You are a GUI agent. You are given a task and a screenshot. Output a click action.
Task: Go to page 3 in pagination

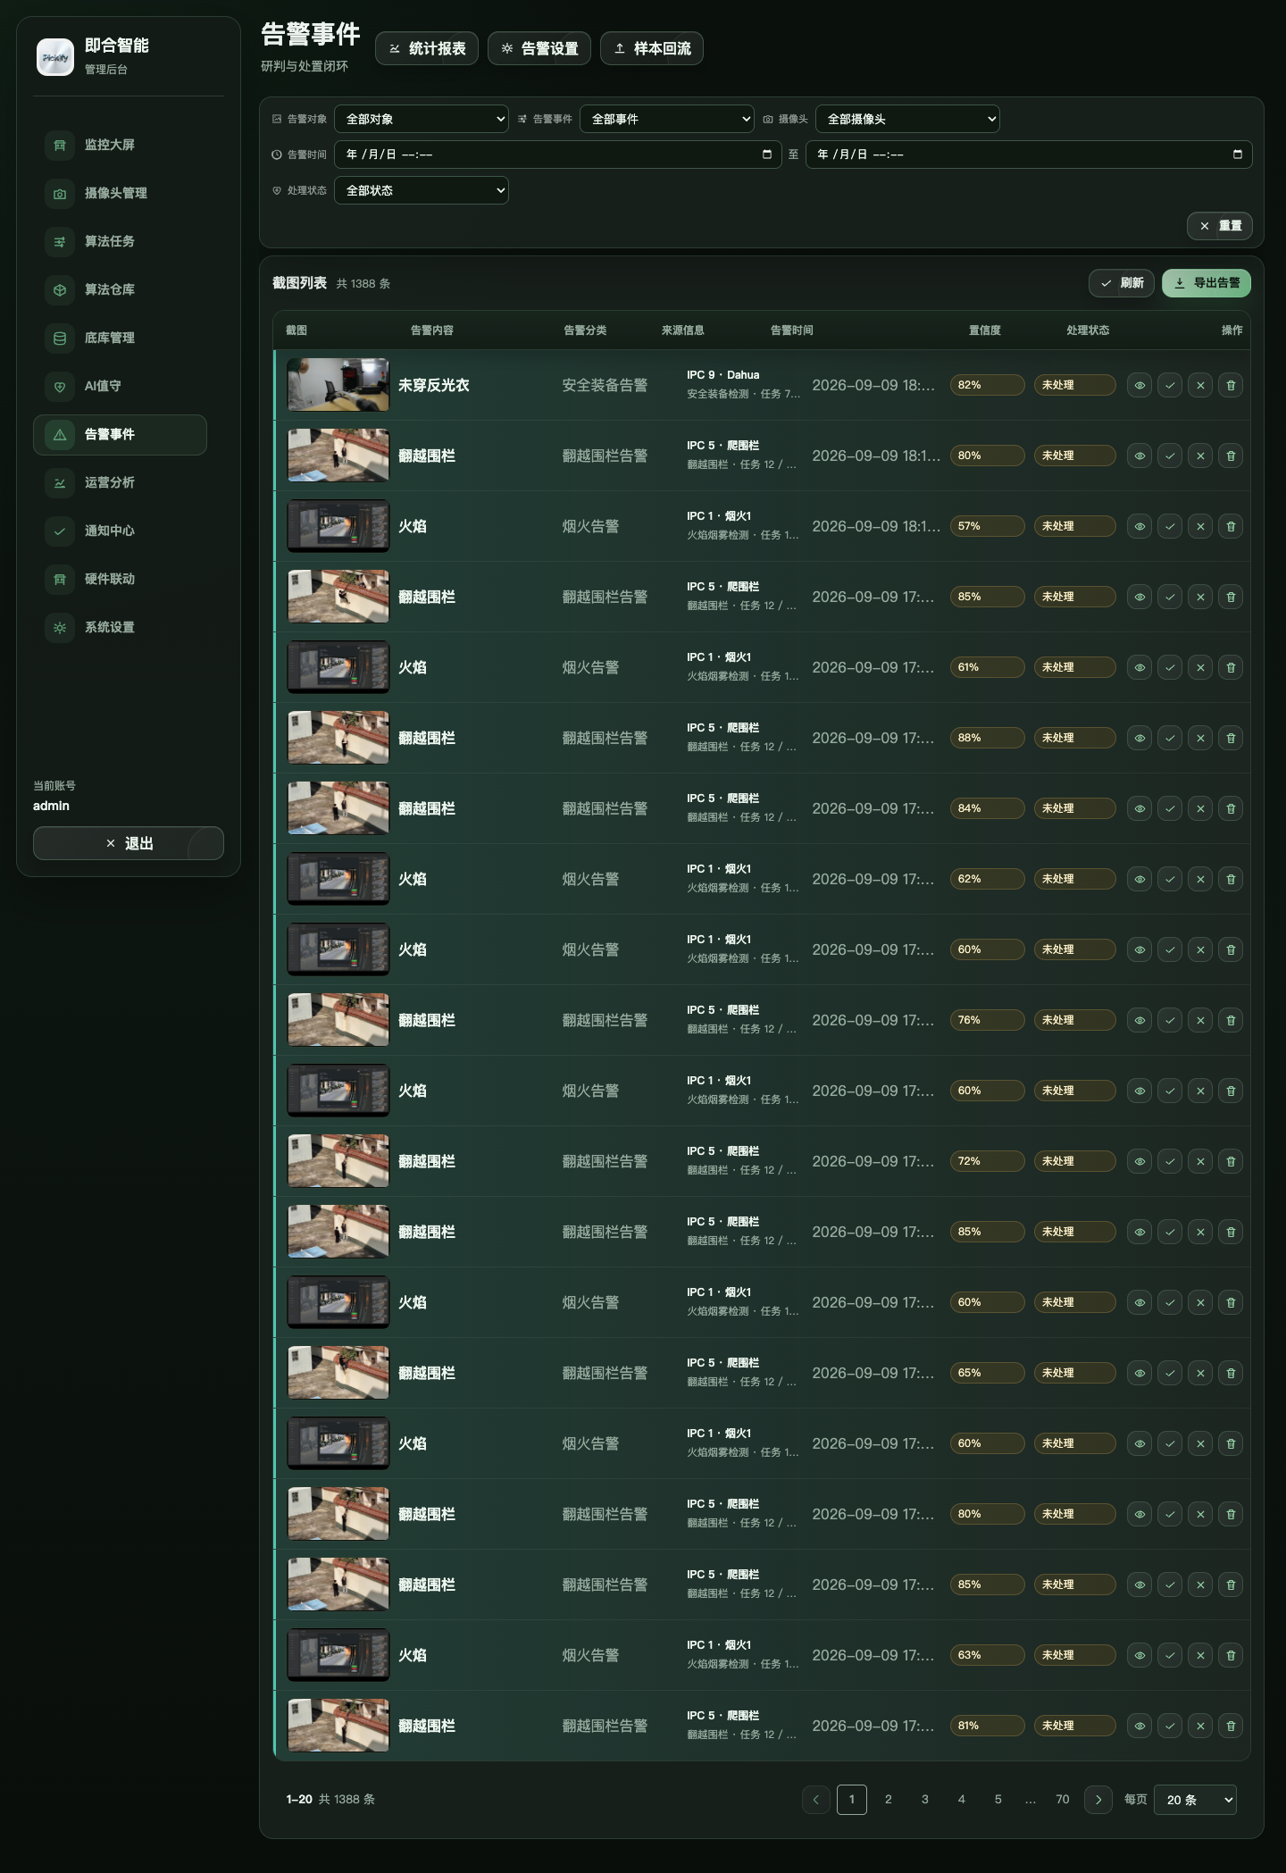click(925, 1800)
